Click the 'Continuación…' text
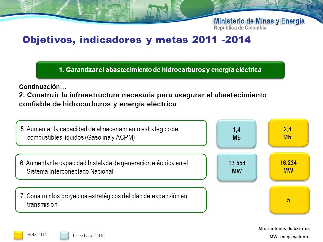The width and height of the screenshot is (323, 242). (x=42, y=87)
